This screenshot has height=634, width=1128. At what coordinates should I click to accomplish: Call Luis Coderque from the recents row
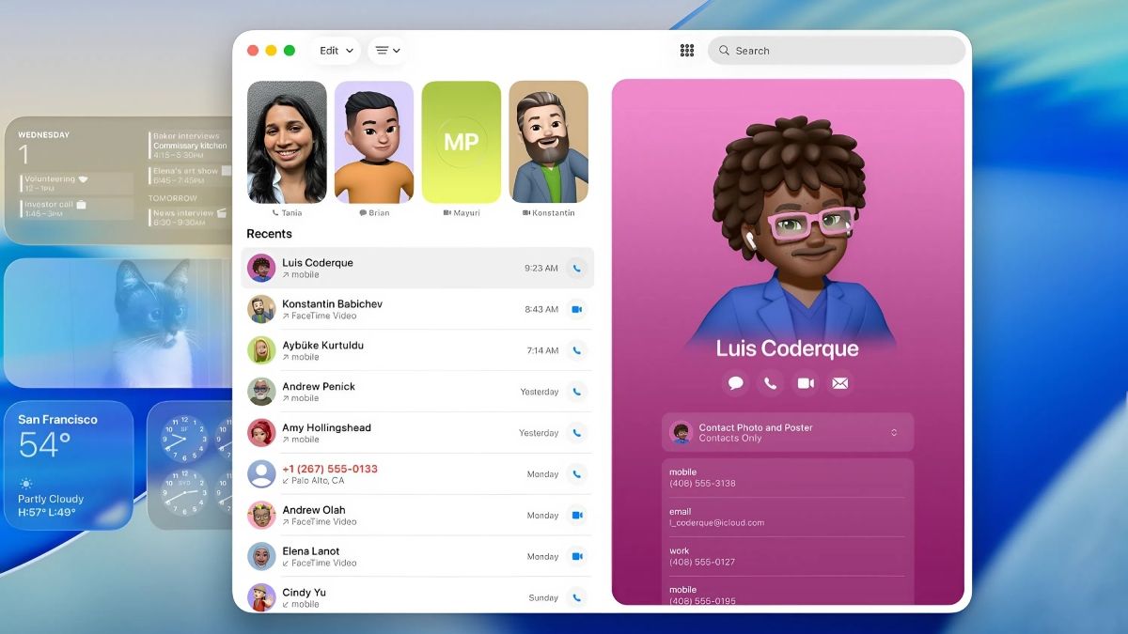click(x=577, y=268)
